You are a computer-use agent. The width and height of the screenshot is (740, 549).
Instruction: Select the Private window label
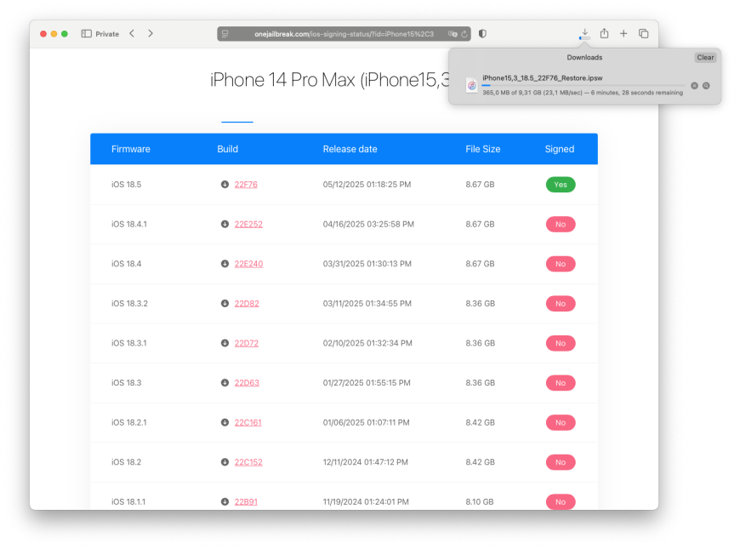click(107, 34)
